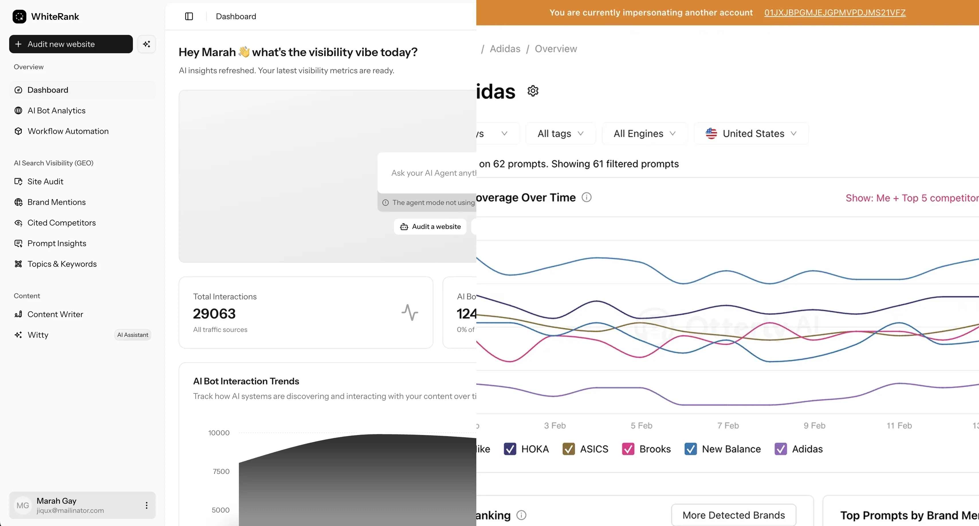Uncheck the Brooks legend checkbox
Viewport: 979px width, 526px height.
(628, 449)
